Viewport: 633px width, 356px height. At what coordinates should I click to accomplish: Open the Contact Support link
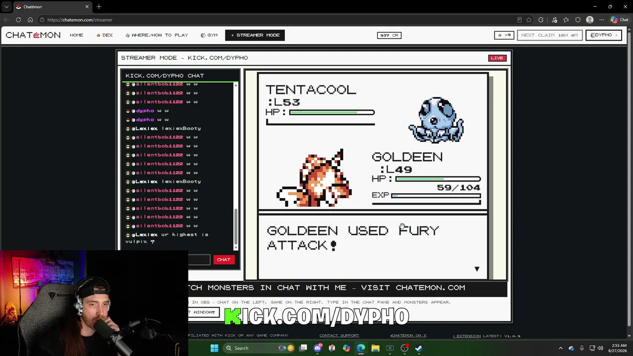339,336
